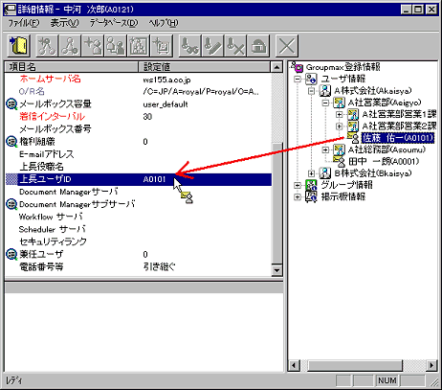This screenshot has width=442, height=390.
Task: Click the yellow door exit toolbar icon
Action: [18, 46]
